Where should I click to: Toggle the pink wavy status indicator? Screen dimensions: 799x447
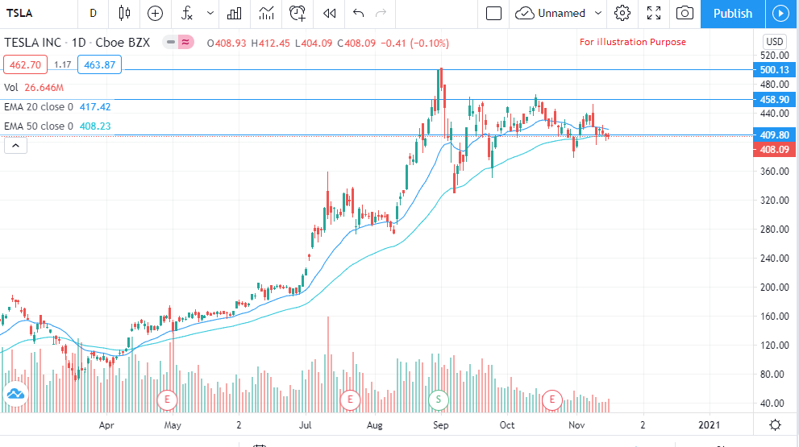click(185, 42)
